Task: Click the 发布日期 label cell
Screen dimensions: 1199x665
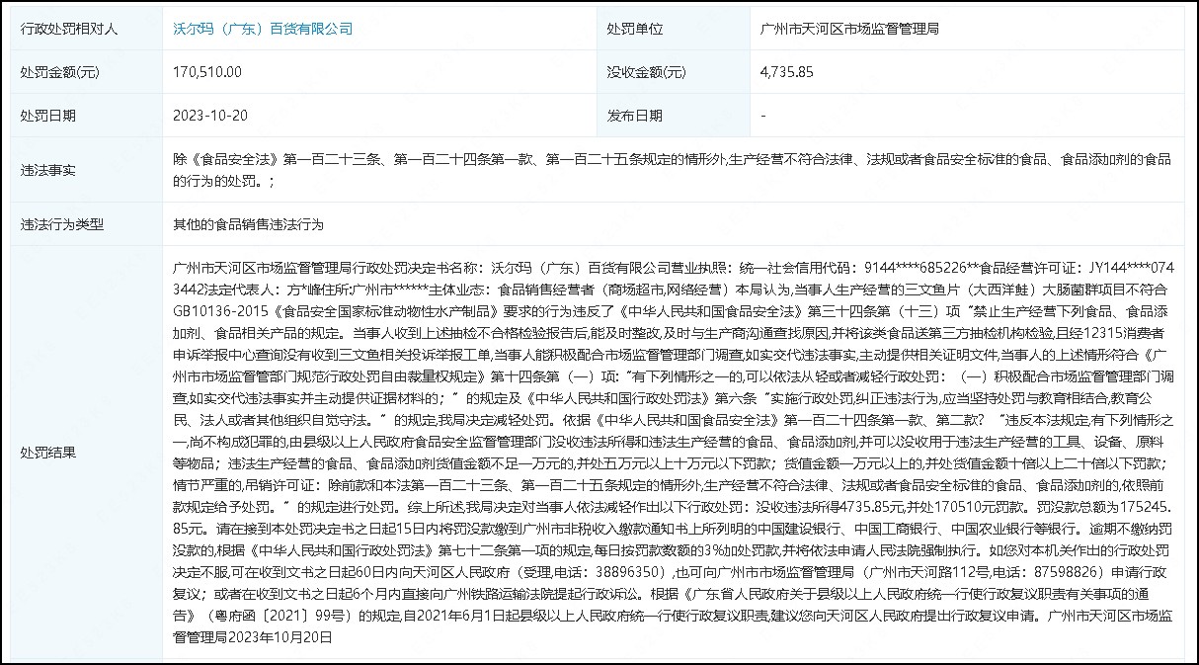Action: [634, 115]
